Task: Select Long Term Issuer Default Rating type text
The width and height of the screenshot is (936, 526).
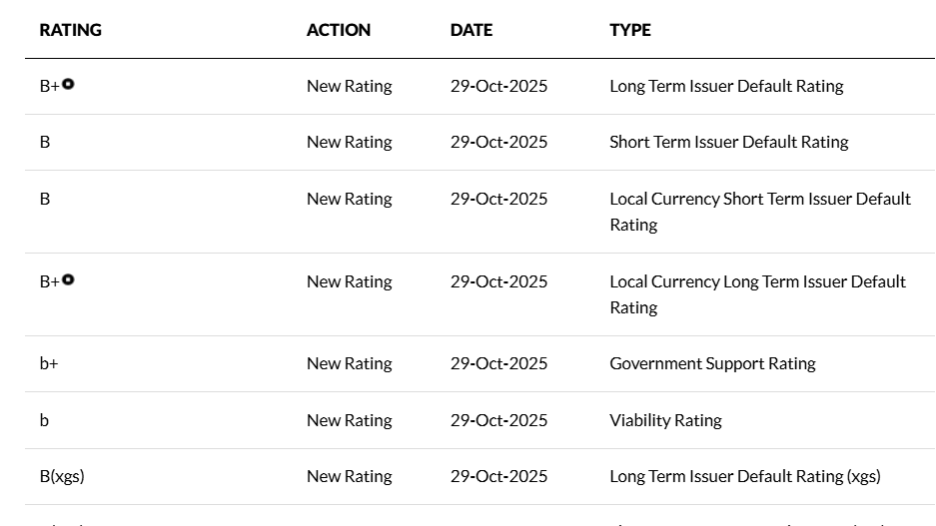Action: tap(726, 86)
